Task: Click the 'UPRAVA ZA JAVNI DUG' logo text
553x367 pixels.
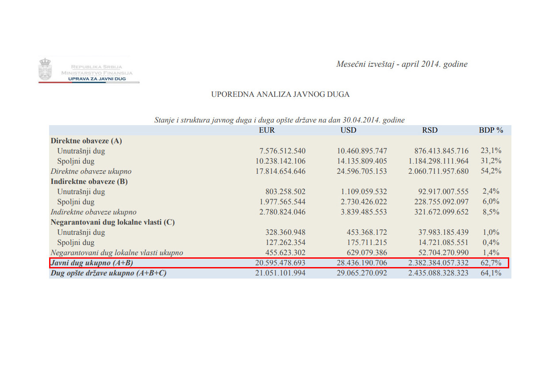Action: click(96, 79)
